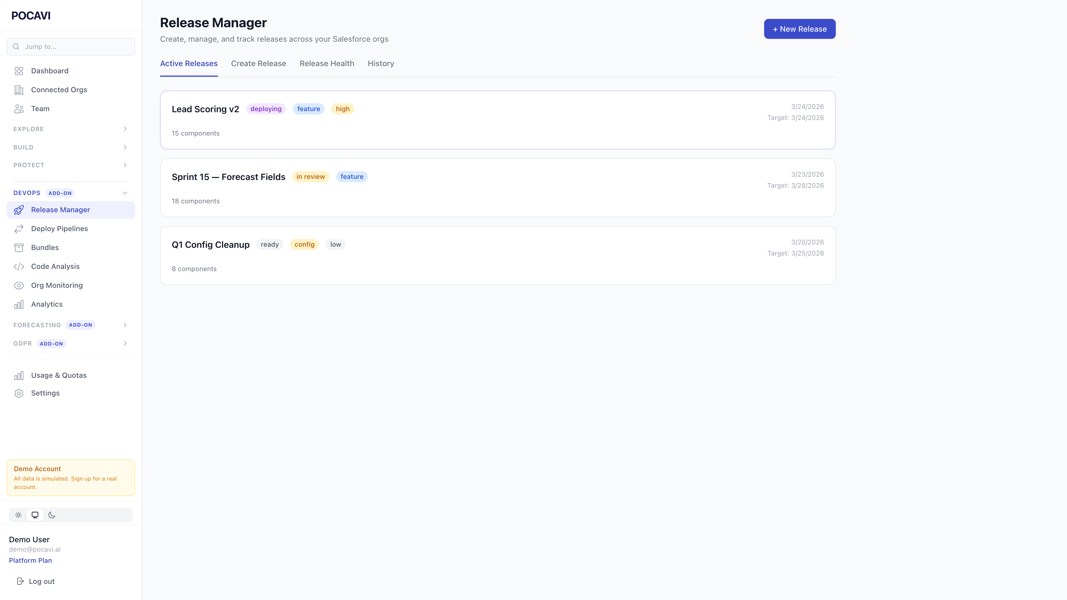
Task: Switch to dark theme moon icon
Action: pyautogui.click(x=52, y=515)
